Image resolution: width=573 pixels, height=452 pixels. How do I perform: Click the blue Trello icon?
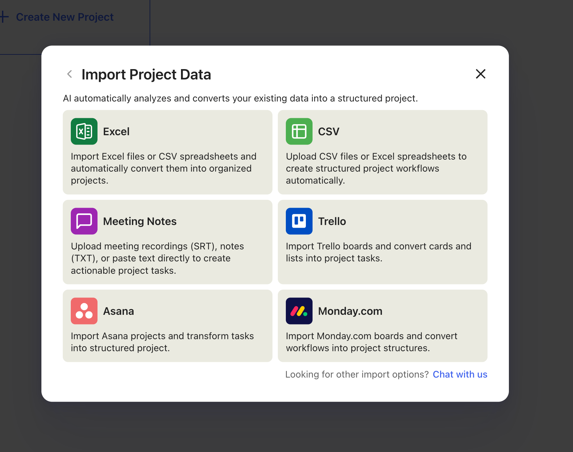pyautogui.click(x=299, y=221)
